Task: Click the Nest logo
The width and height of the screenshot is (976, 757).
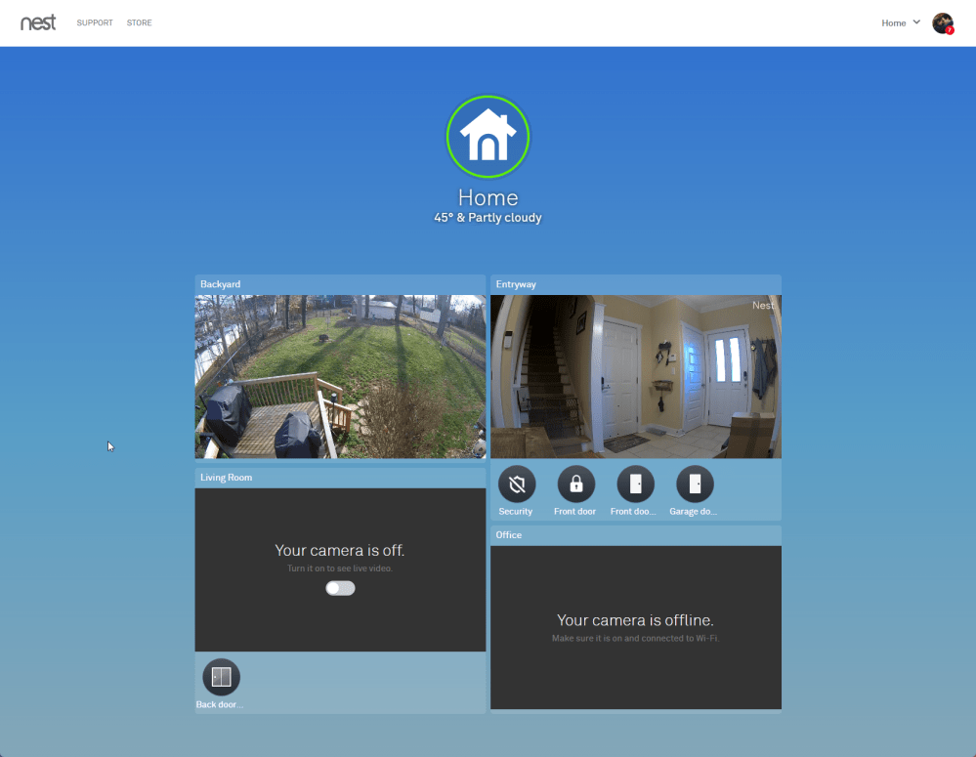Action: (38, 22)
